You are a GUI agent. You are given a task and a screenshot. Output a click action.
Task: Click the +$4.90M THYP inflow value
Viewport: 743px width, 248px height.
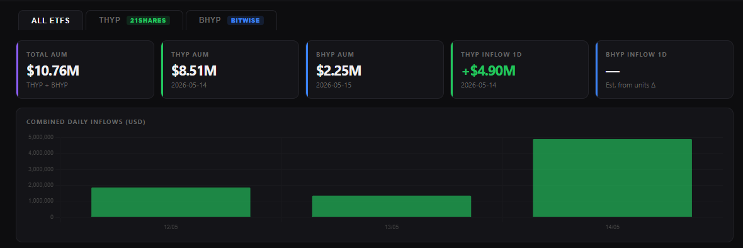(x=488, y=70)
